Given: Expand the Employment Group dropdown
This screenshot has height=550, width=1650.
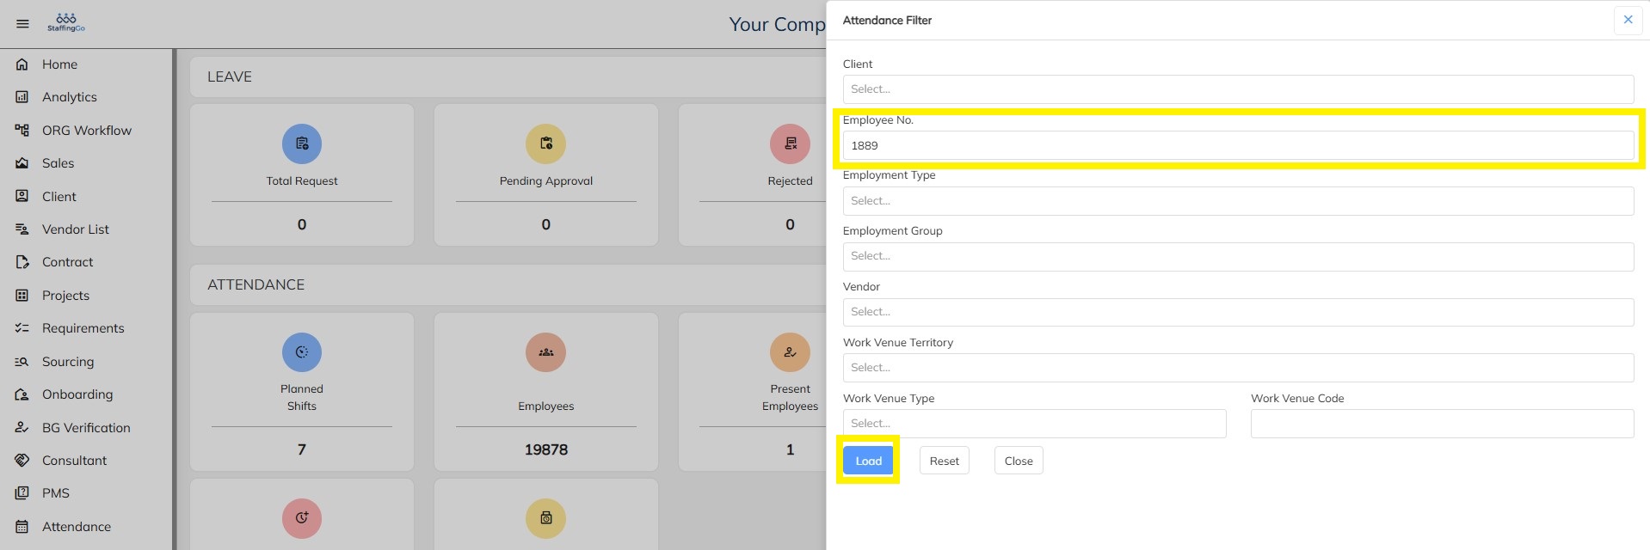Looking at the screenshot, I should (1237, 256).
